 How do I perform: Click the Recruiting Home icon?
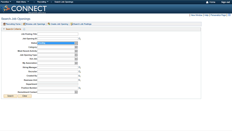[x=4, y=24]
